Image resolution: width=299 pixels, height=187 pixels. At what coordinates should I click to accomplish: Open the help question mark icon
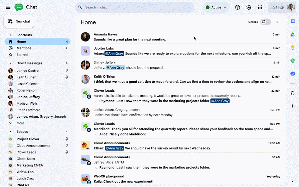238,7
